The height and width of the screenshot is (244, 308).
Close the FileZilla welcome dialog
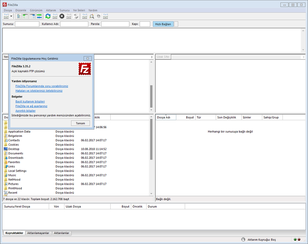pos(88,58)
